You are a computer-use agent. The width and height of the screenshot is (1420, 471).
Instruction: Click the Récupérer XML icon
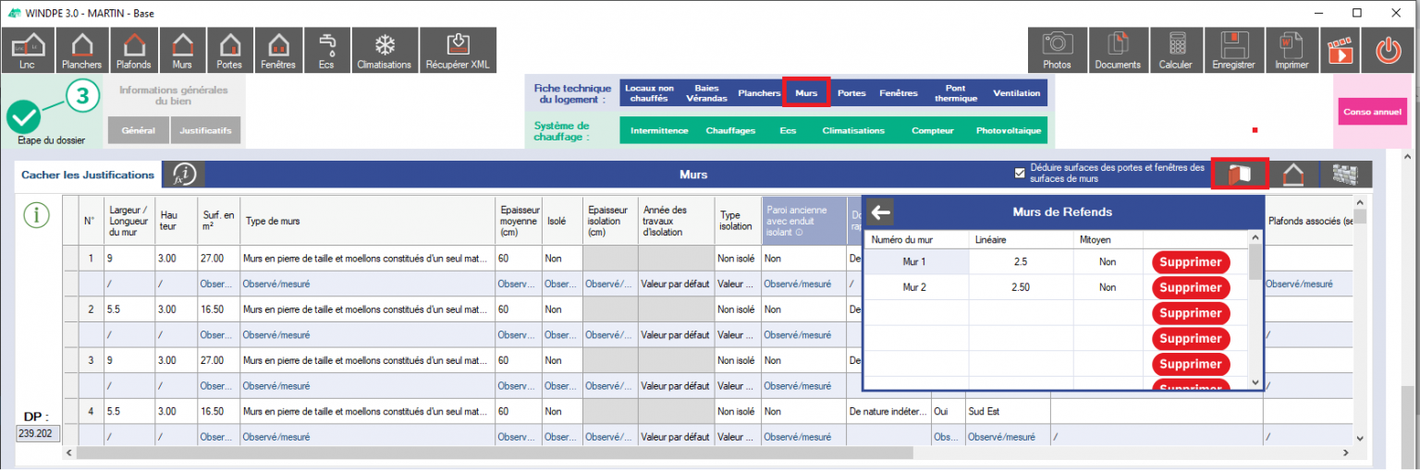(457, 50)
